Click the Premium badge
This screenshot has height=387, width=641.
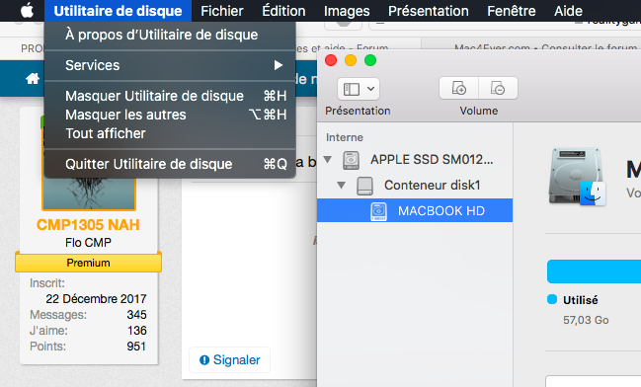coord(88,263)
